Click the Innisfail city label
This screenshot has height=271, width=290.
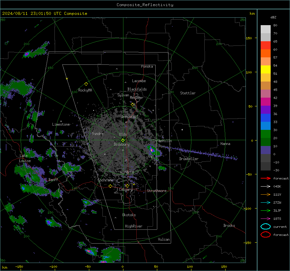click(x=130, y=117)
